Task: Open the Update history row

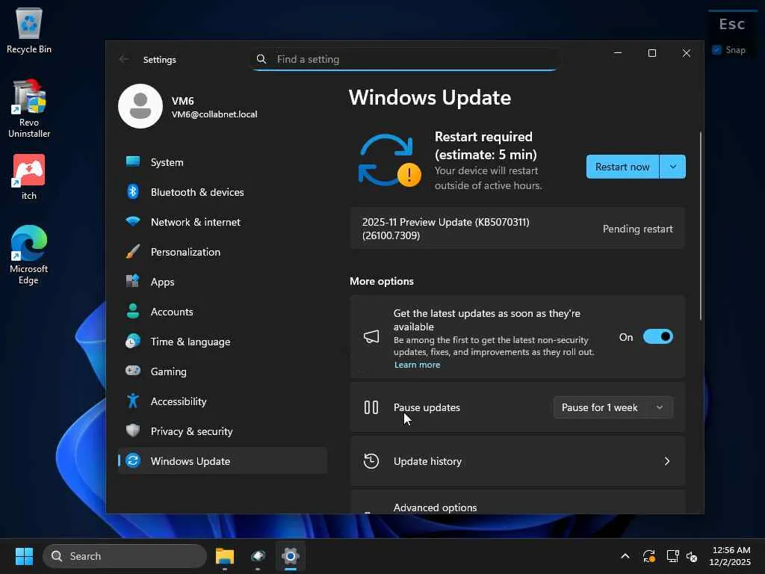Action: [x=518, y=461]
